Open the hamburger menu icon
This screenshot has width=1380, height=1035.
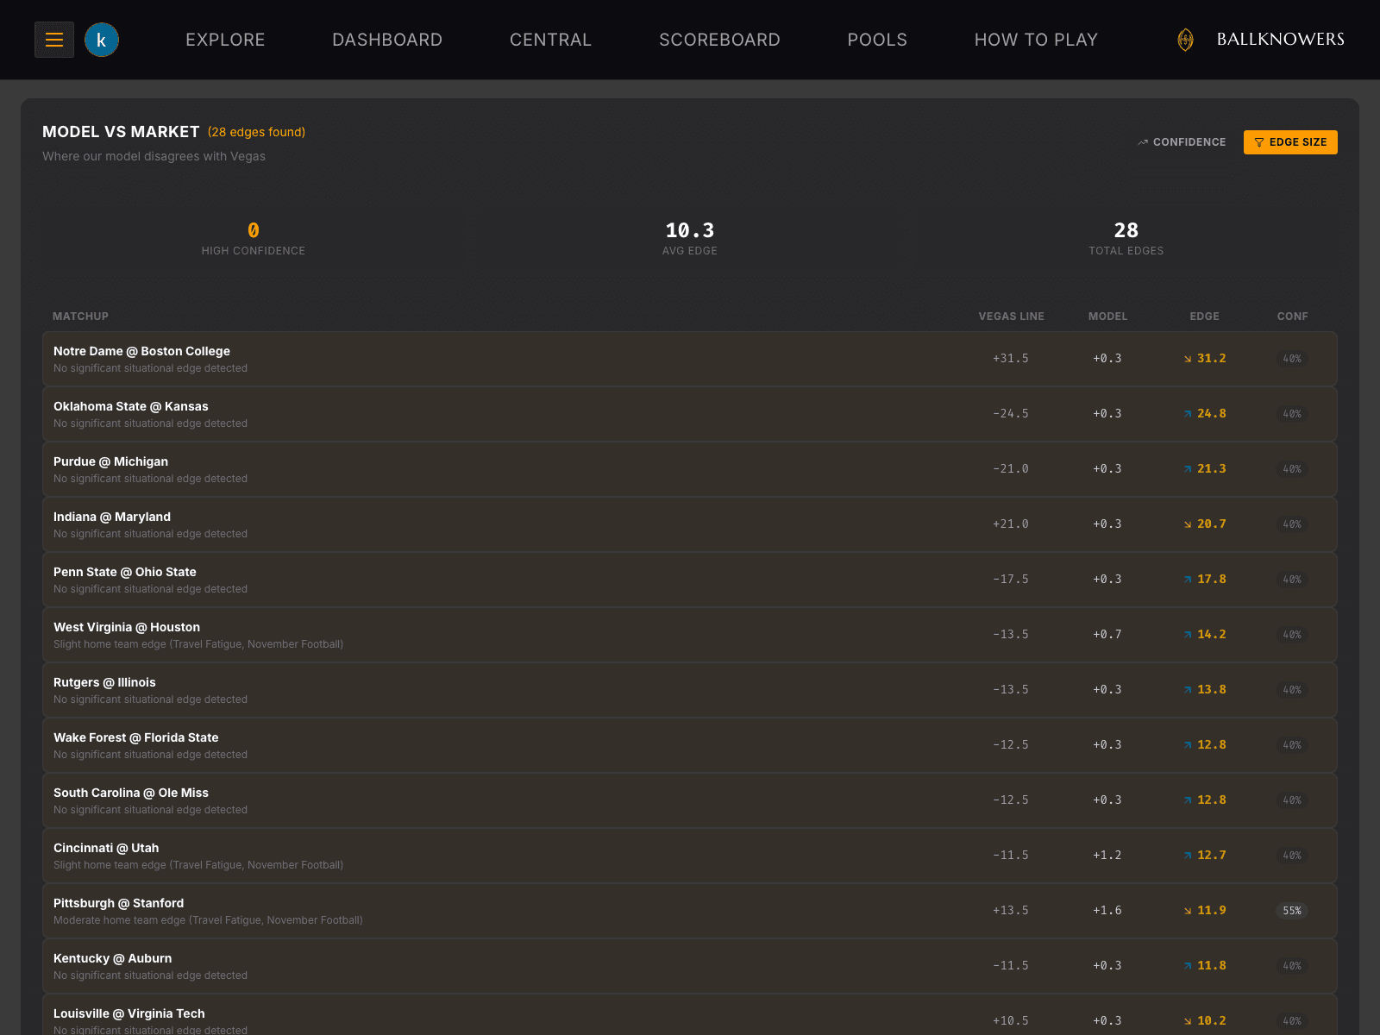pyautogui.click(x=54, y=40)
